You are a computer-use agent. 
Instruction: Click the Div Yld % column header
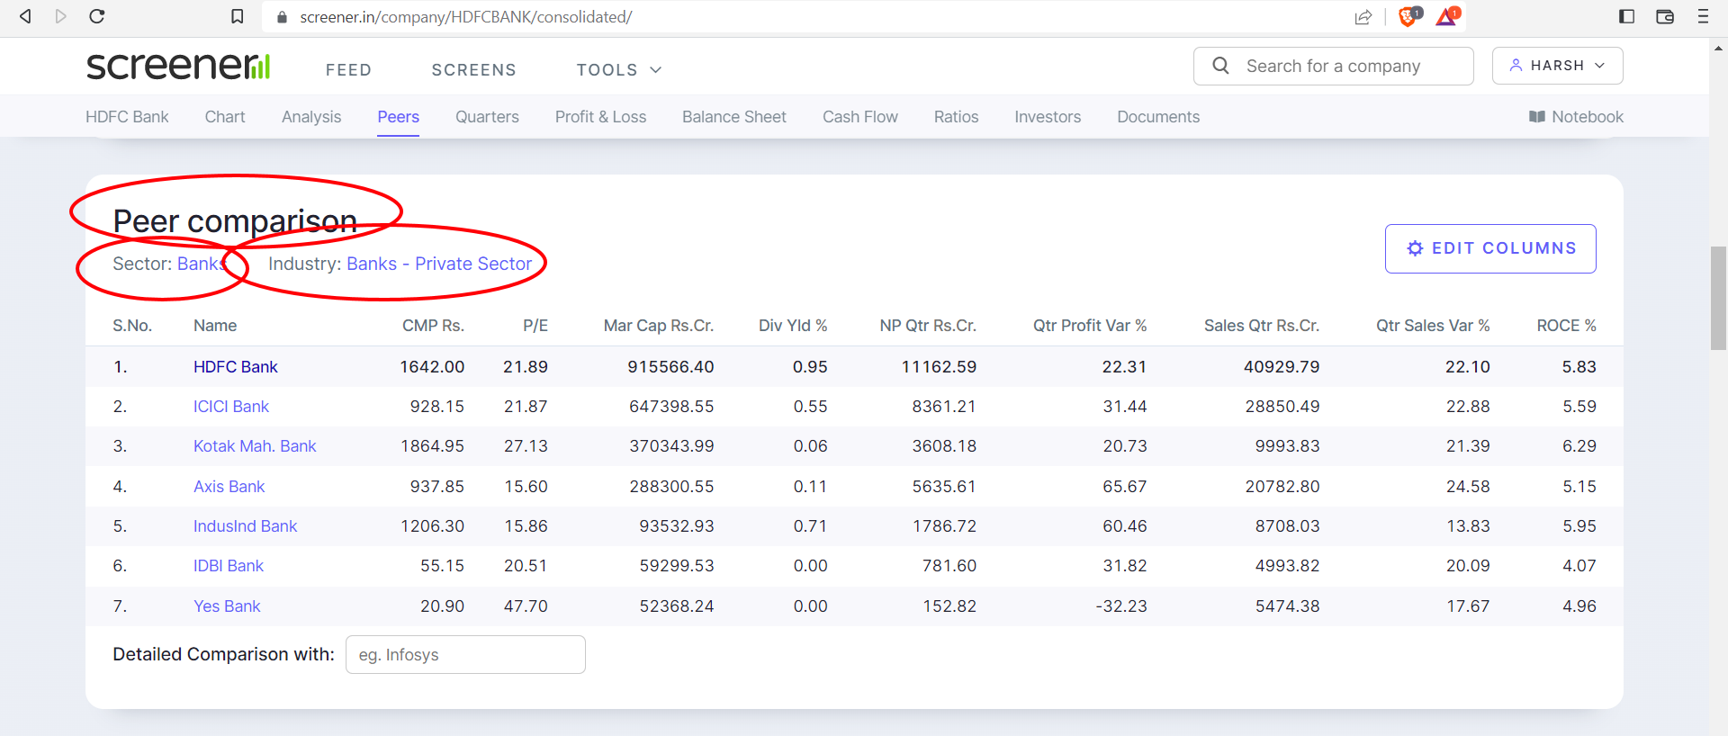point(793,326)
